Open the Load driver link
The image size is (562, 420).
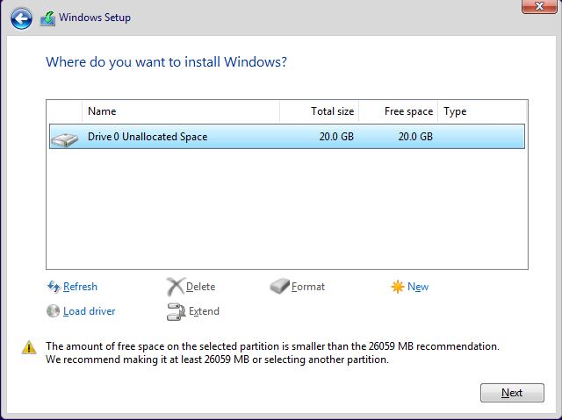coord(90,311)
